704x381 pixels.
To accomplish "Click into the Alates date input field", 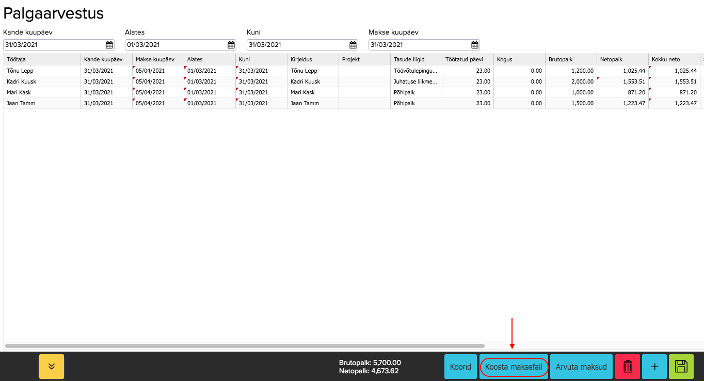I will click(x=175, y=45).
